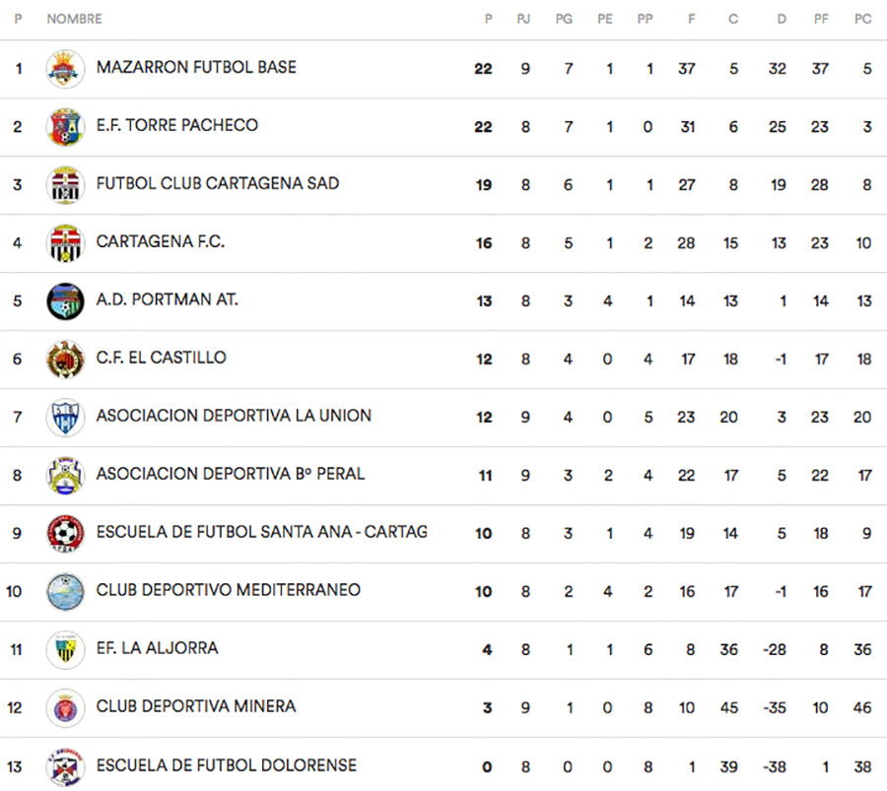Click the PC column header
887x791 pixels.
(x=863, y=19)
